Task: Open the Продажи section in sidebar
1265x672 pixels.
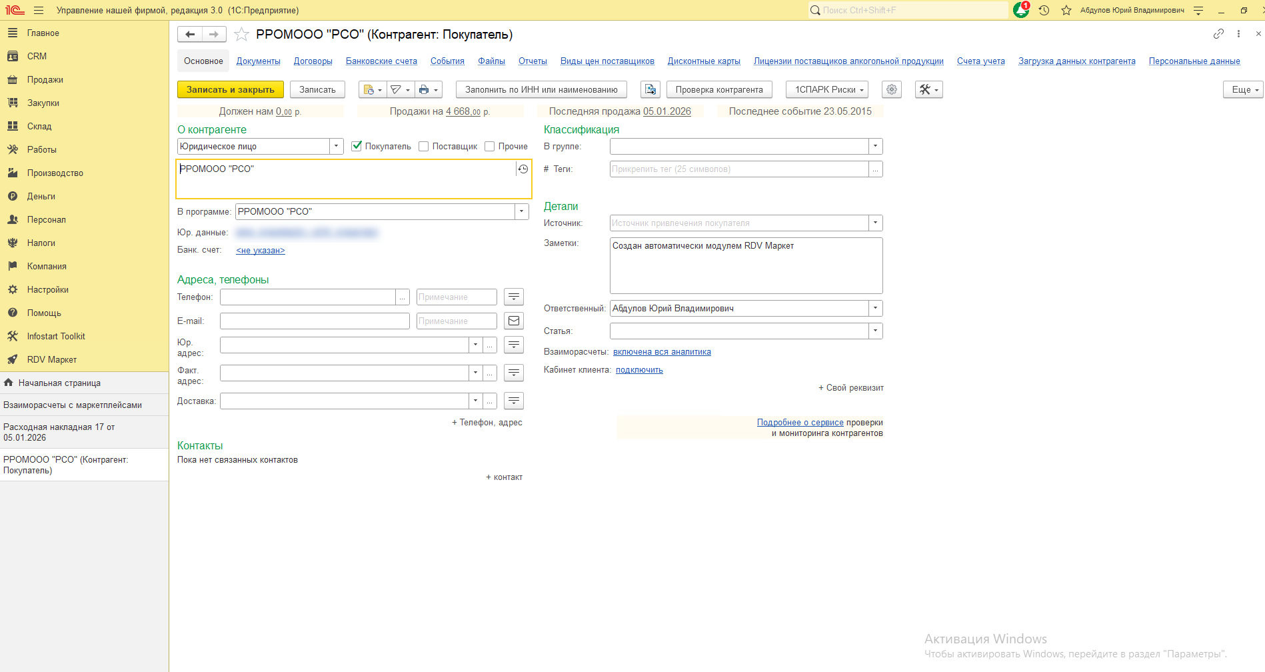Action: pyautogui.click(x=45, y=80)
